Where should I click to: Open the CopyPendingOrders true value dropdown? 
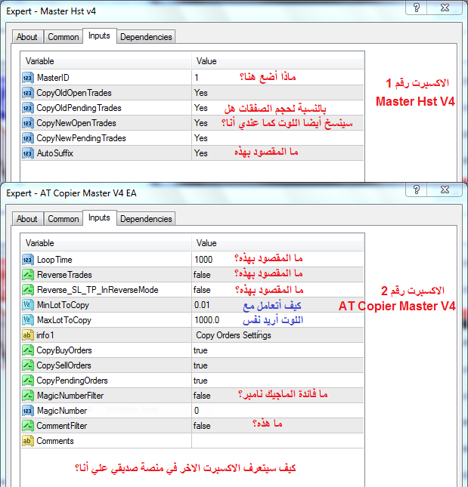coord(200,381)
